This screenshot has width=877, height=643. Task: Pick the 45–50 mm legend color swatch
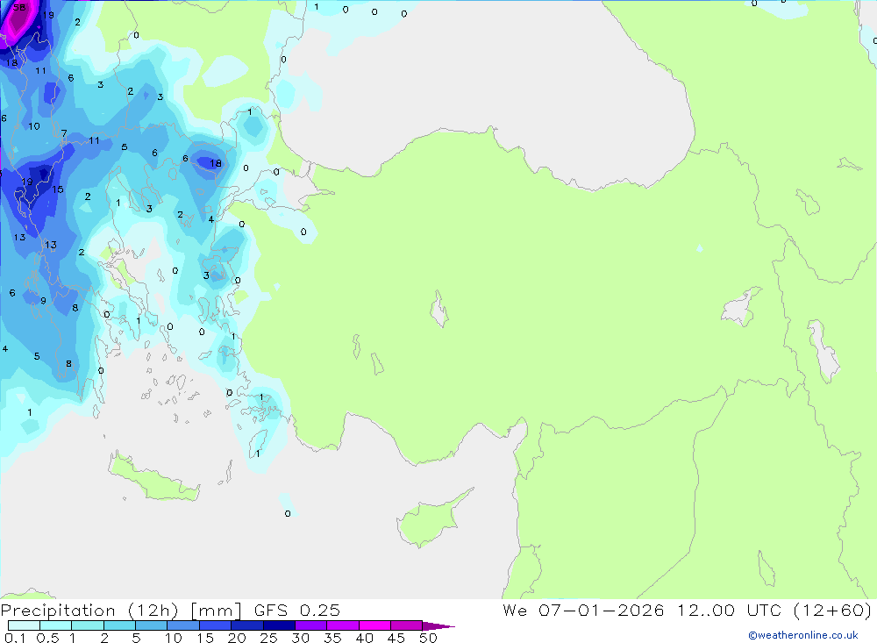tap(407, 625)
